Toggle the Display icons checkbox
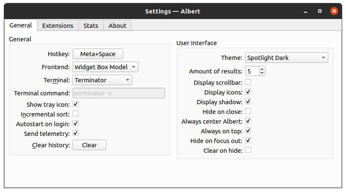Image resolution: width=346 pixels, height=192 pixels. pos(248,92)
